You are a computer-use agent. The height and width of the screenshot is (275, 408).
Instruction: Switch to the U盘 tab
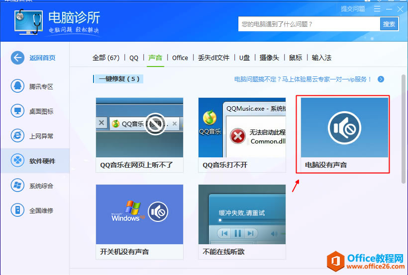point(244,58)
